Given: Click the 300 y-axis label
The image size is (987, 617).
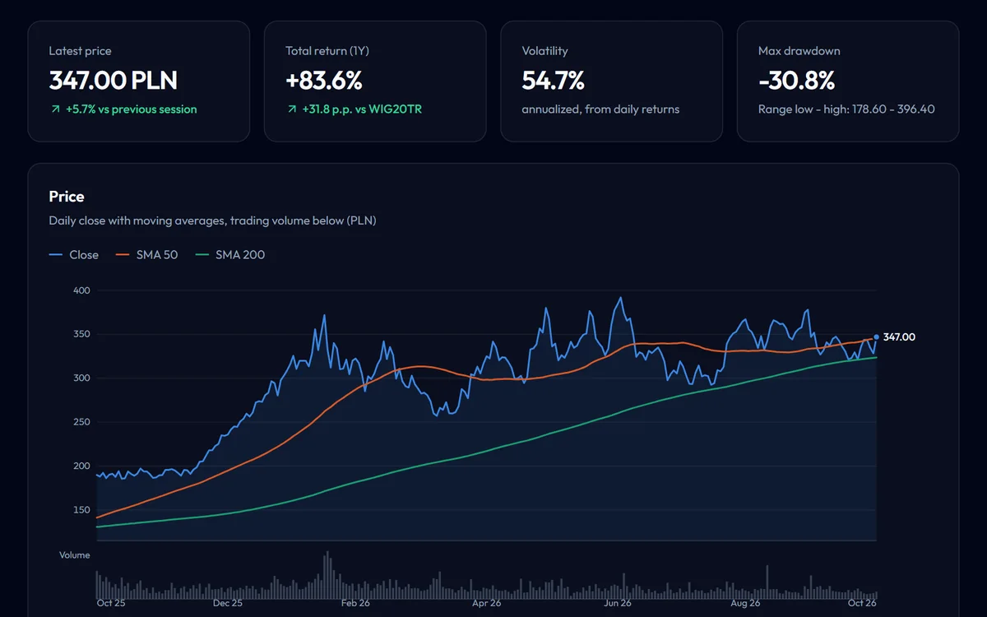Looking at the screenshot, I should (x=81, y=378).
